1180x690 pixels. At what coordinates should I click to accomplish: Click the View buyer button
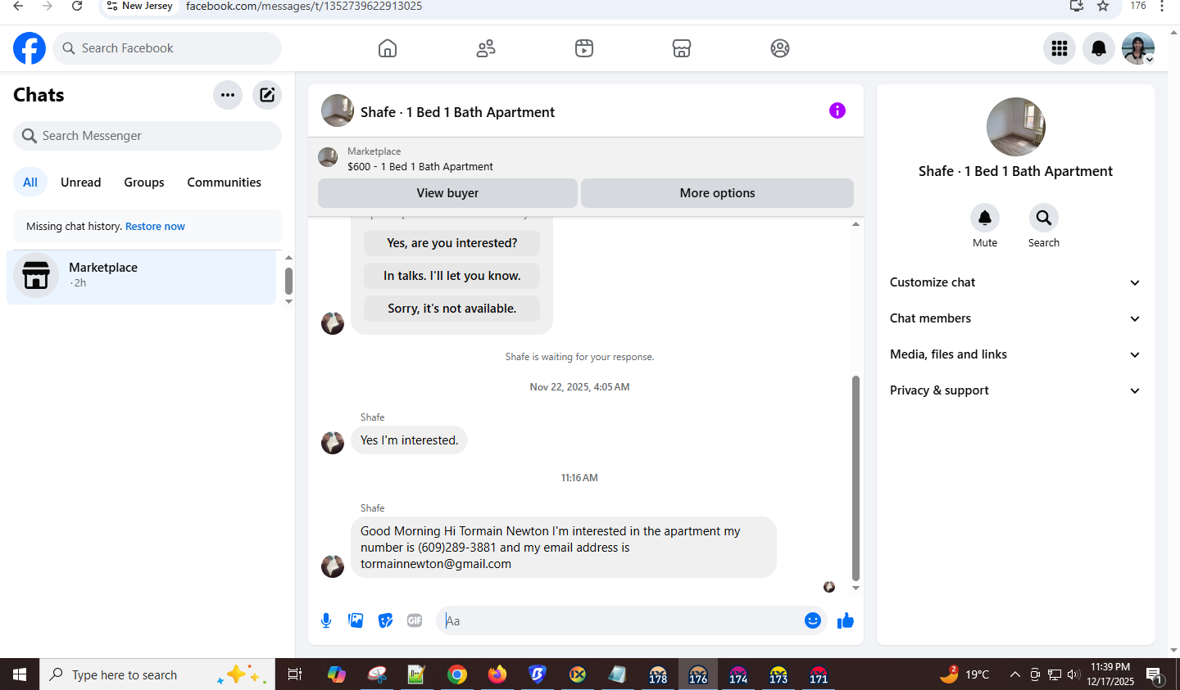click(447, 193)
